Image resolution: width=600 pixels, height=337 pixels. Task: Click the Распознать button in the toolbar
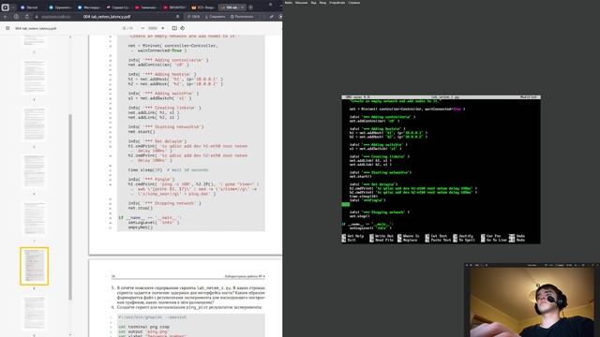pyautogui.click(x=242, y=17)
